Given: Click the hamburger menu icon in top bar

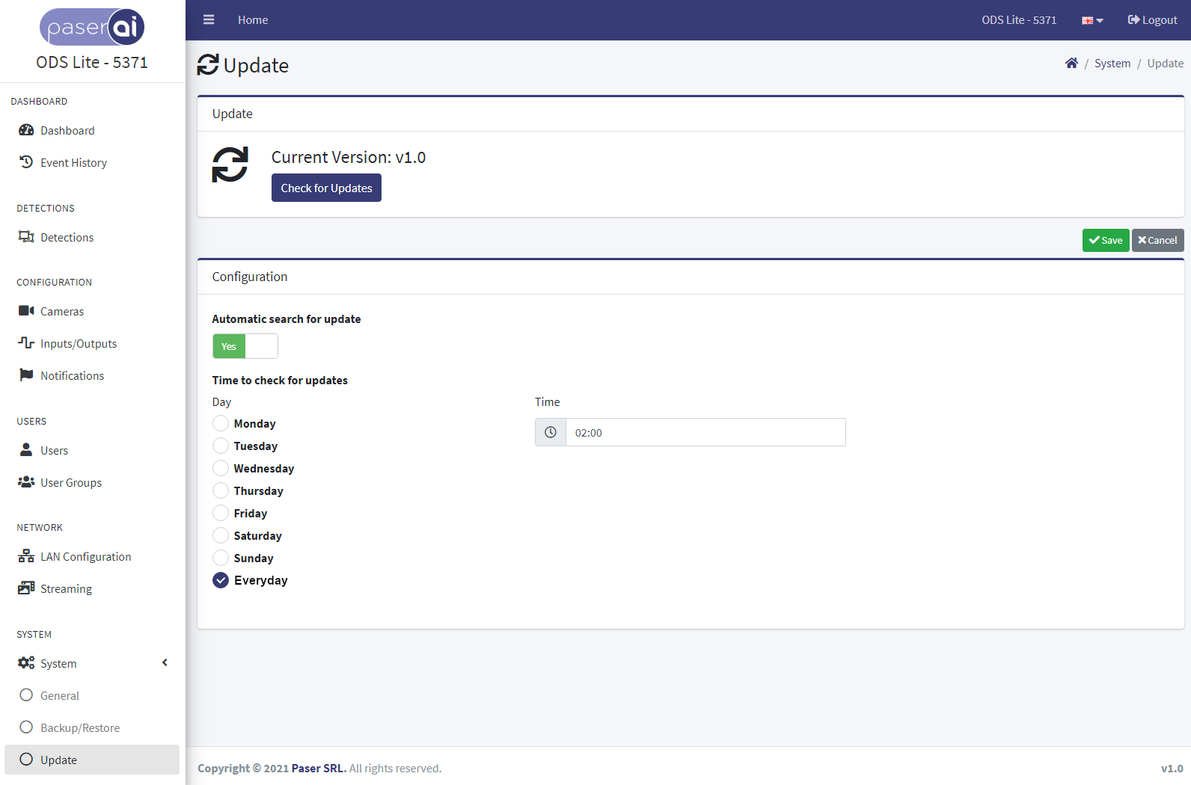Looking at the screenshot, I should (209, 20).
